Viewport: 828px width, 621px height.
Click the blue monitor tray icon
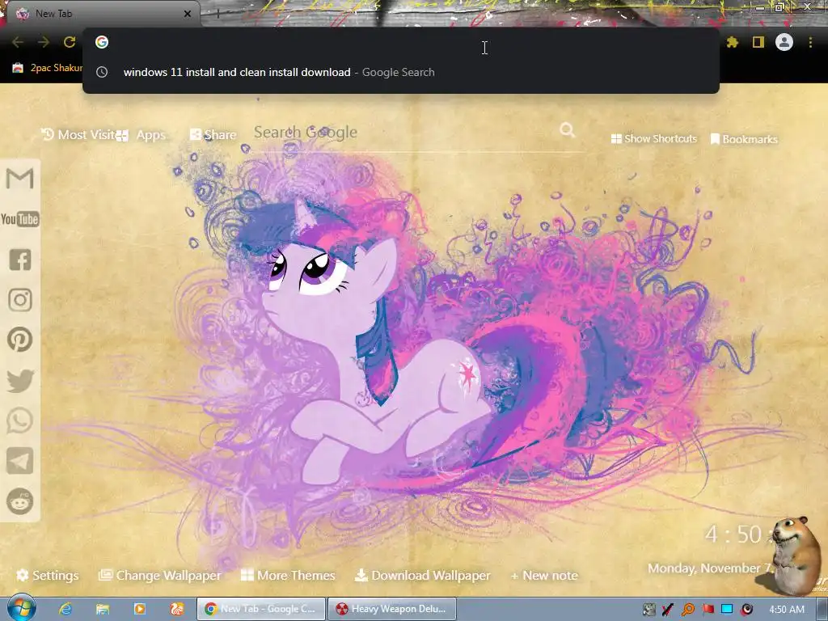727,610
